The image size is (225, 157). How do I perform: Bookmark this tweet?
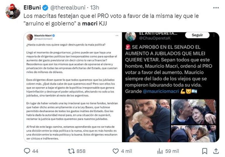pyautogui.click(x=205, y=151)
